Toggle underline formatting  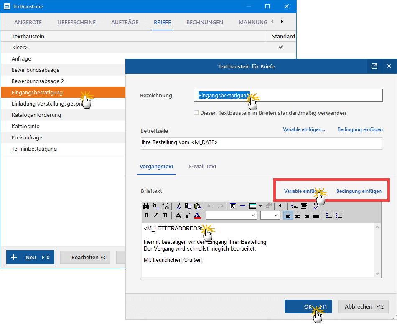coord(165,215)
